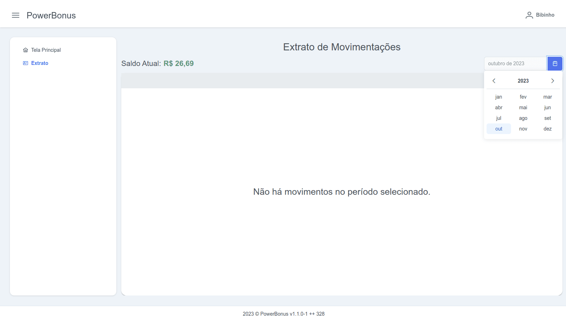Select set in the month picker
Viewport: 566px width, 321px height.
pyautogui.click(x=548, y=118)
